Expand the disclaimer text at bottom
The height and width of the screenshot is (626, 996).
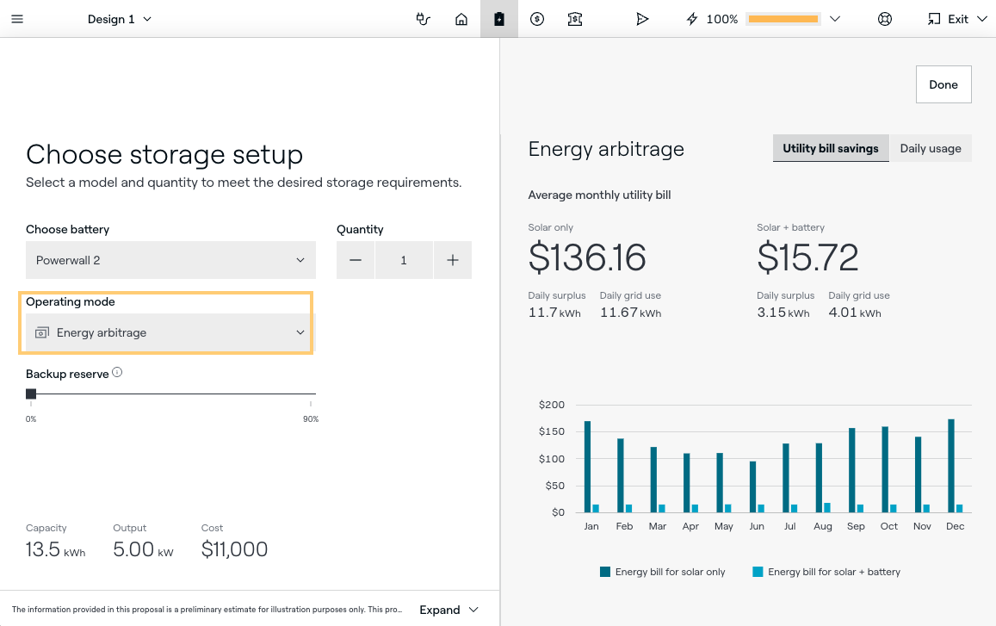(x=449, y=610)
